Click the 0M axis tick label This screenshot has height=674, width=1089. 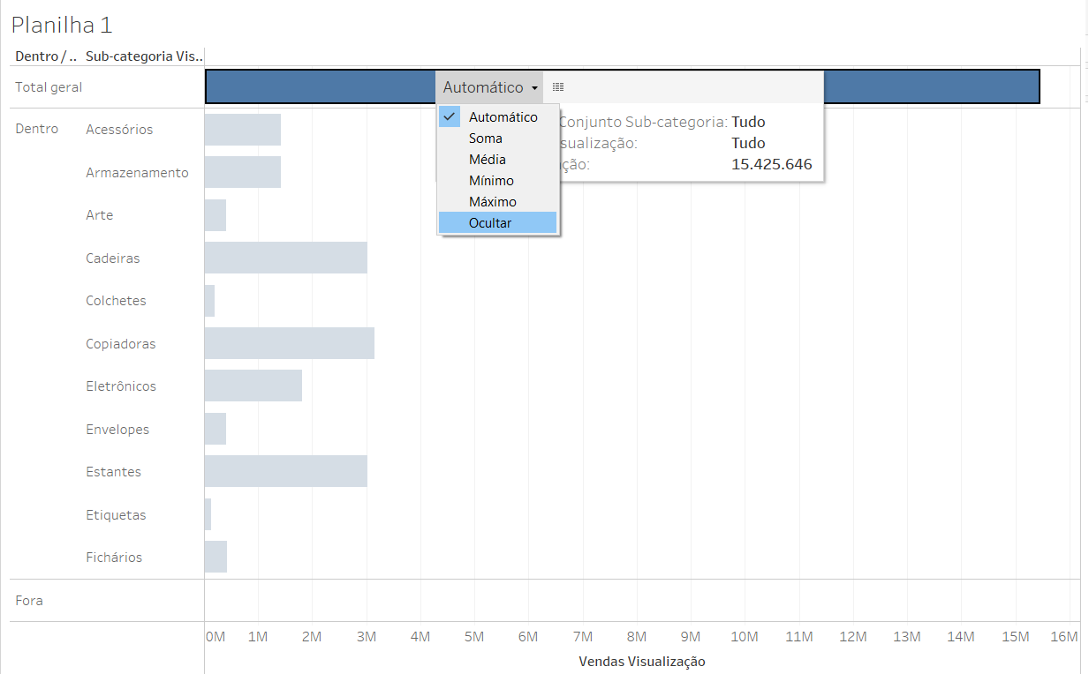(216, 636)
